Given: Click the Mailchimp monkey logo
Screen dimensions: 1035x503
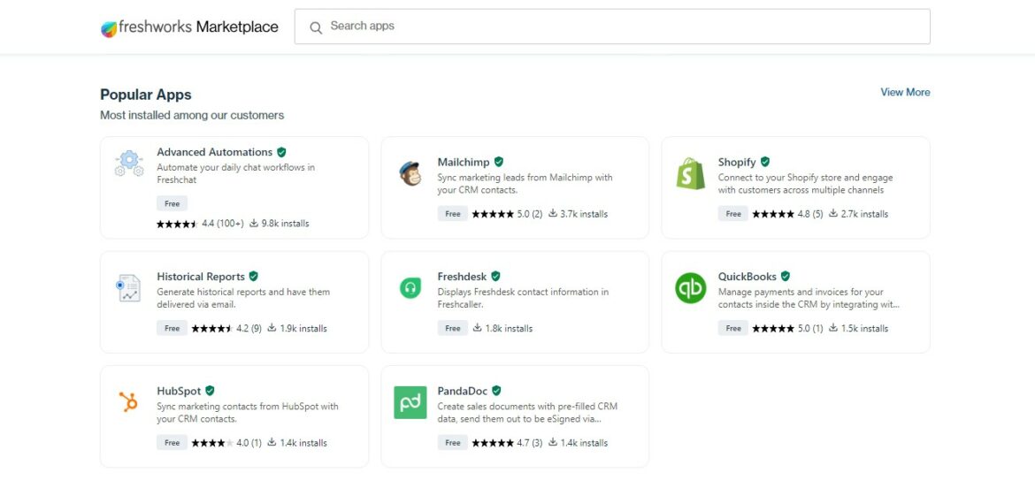Looking at the screenshot, I should point(410,173).
